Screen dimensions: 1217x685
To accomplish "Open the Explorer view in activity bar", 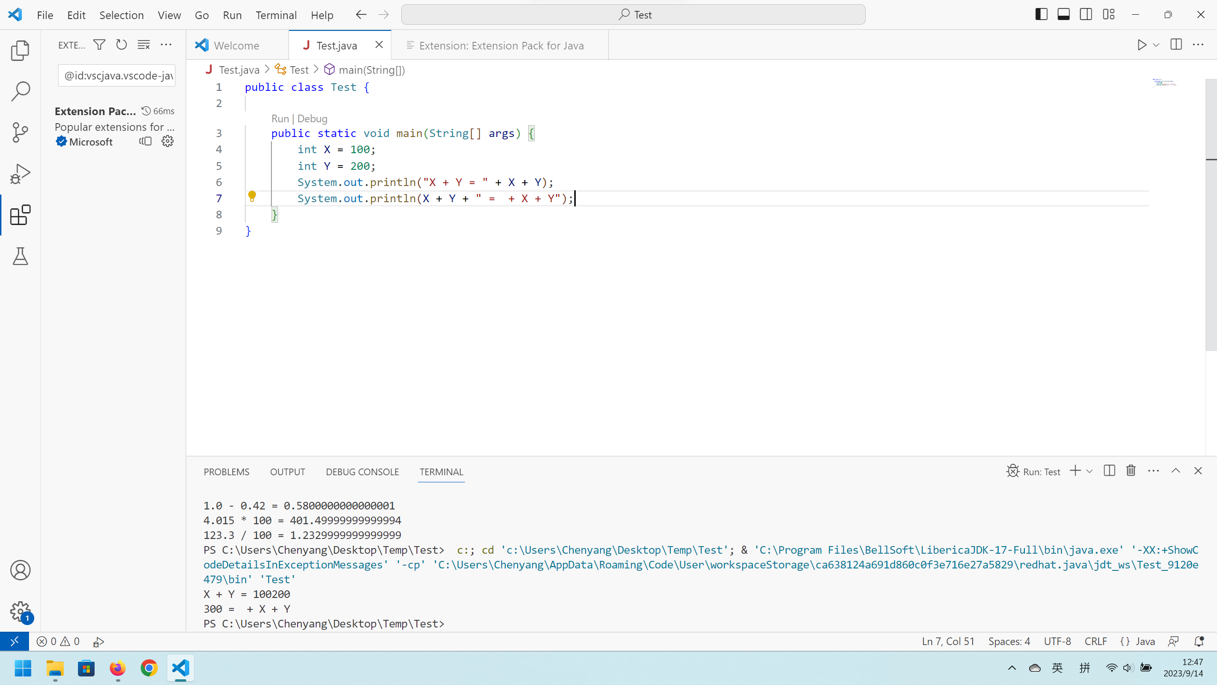I will click(20, 50).
